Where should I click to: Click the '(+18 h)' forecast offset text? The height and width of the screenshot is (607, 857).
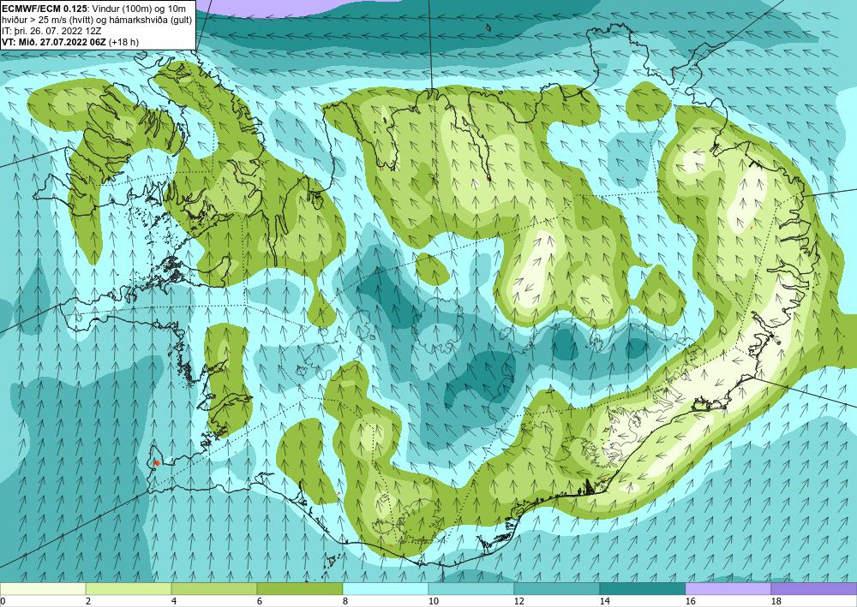[x=124, y=41]
